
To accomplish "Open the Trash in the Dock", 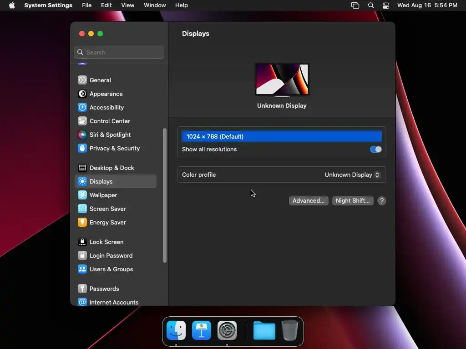I will [290, 330].
